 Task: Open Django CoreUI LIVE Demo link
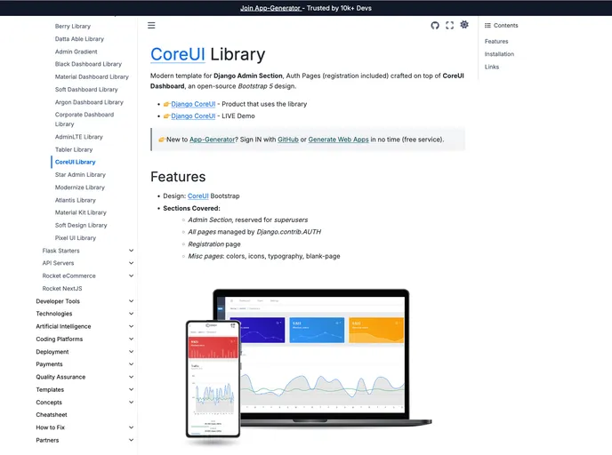tap(193, 116)
